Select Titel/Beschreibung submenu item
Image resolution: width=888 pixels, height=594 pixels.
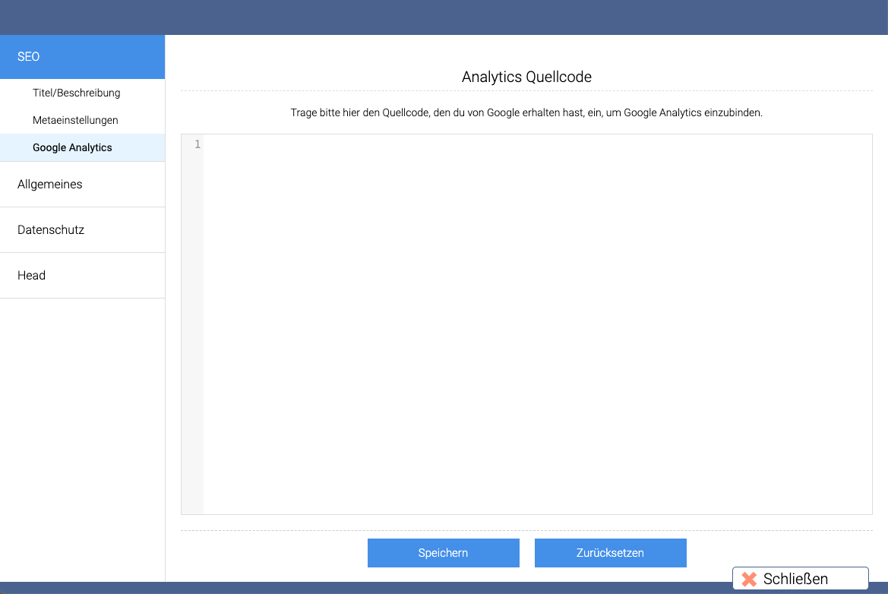tap(82, 93)
